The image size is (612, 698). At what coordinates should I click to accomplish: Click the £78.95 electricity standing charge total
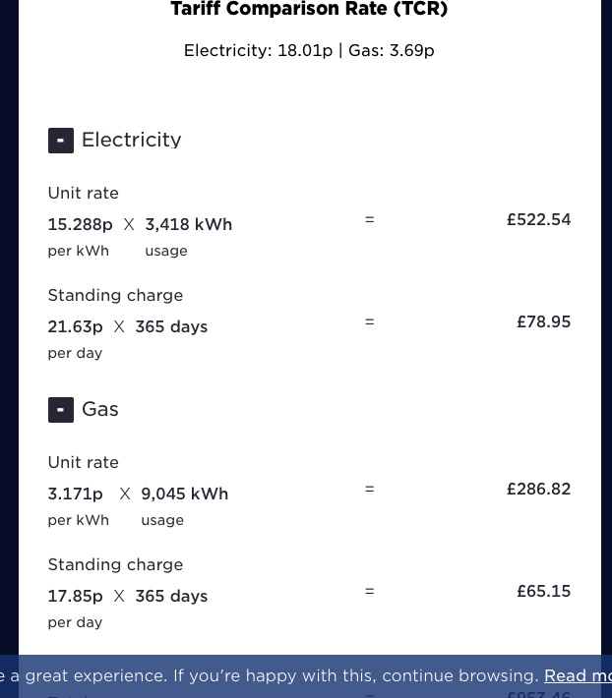coord(543,322)
